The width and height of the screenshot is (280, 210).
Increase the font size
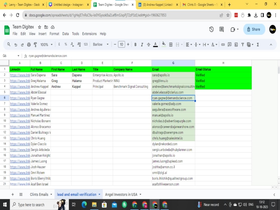pos(128,45)
